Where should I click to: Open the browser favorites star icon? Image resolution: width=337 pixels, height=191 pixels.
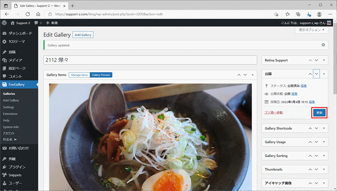287,14
